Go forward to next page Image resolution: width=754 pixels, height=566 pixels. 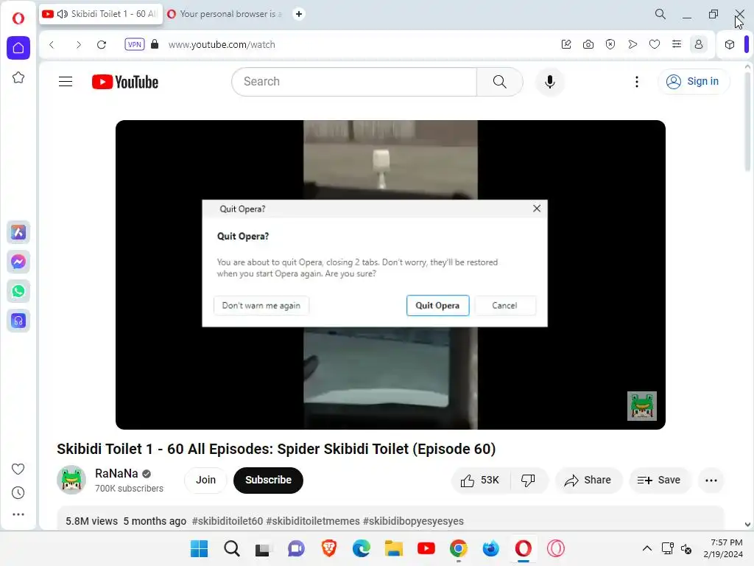78,44
